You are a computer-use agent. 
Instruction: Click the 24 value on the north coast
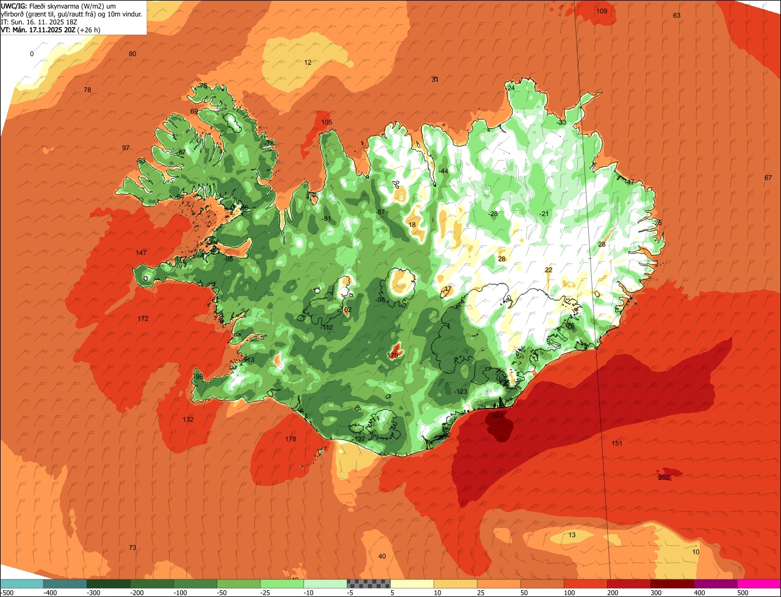point(511,88)
